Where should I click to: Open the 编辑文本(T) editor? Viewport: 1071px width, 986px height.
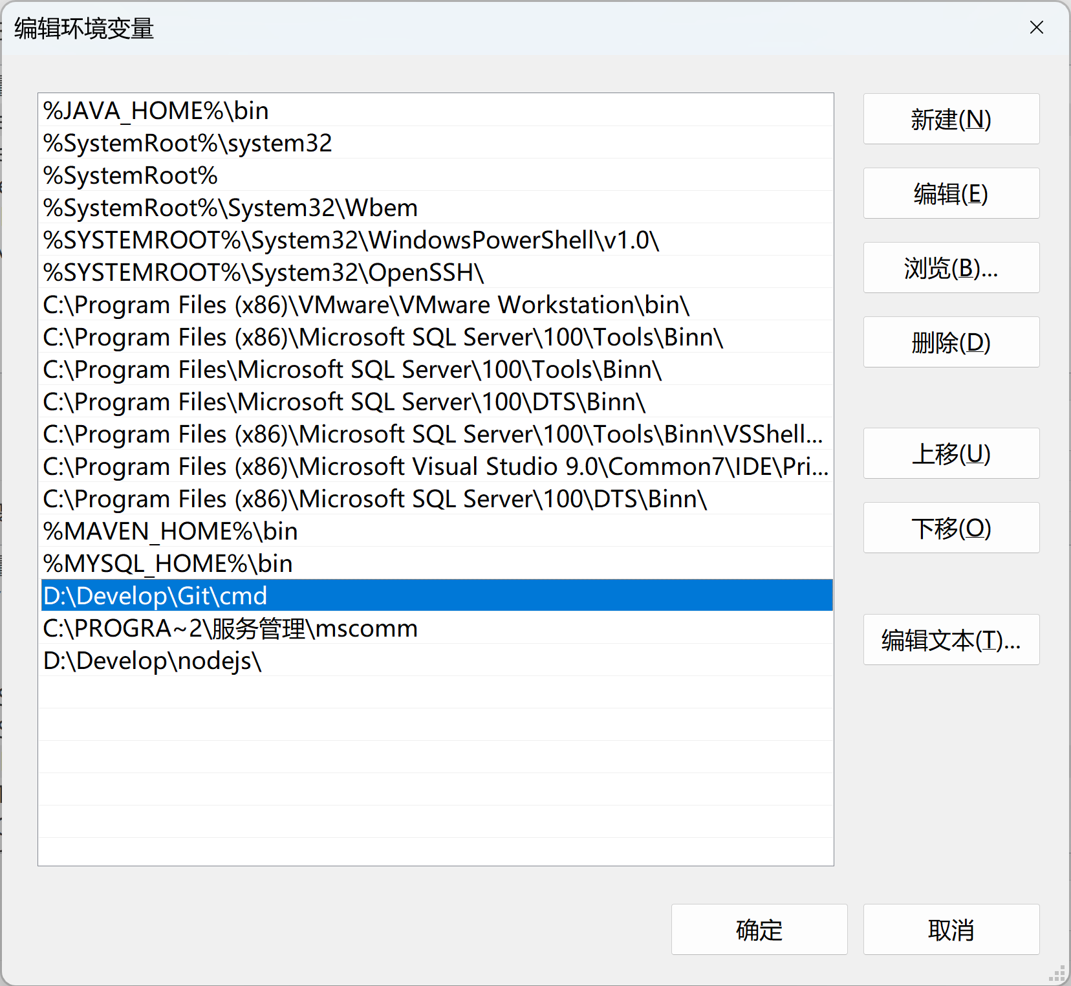coord(951,640)
